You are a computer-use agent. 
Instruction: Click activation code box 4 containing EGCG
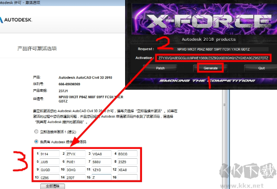pos(128,154)
